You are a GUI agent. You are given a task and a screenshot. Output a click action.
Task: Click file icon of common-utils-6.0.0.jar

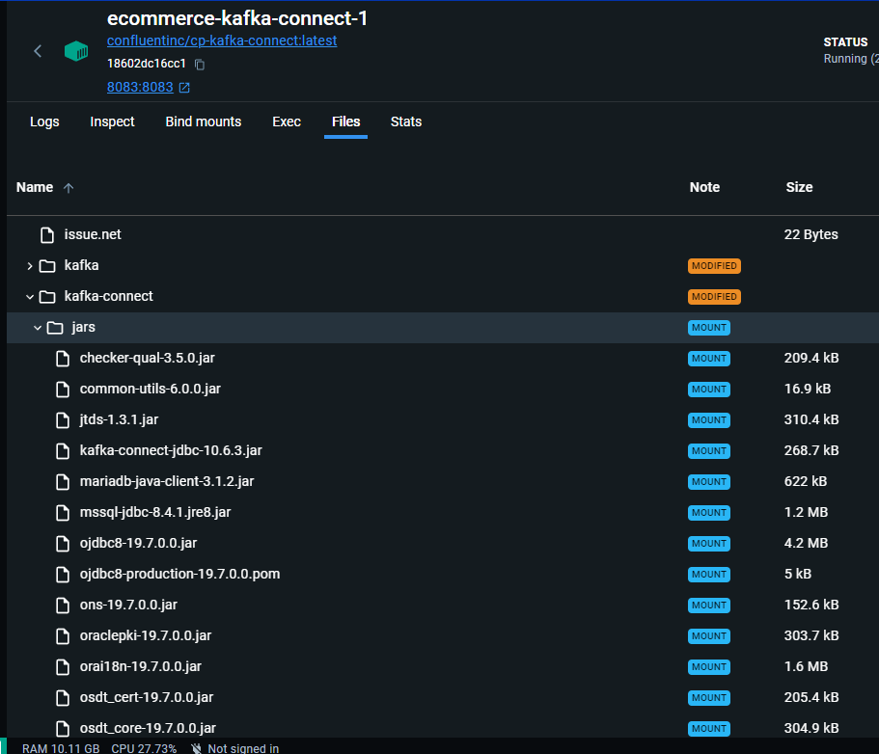[x=63, y=389]
